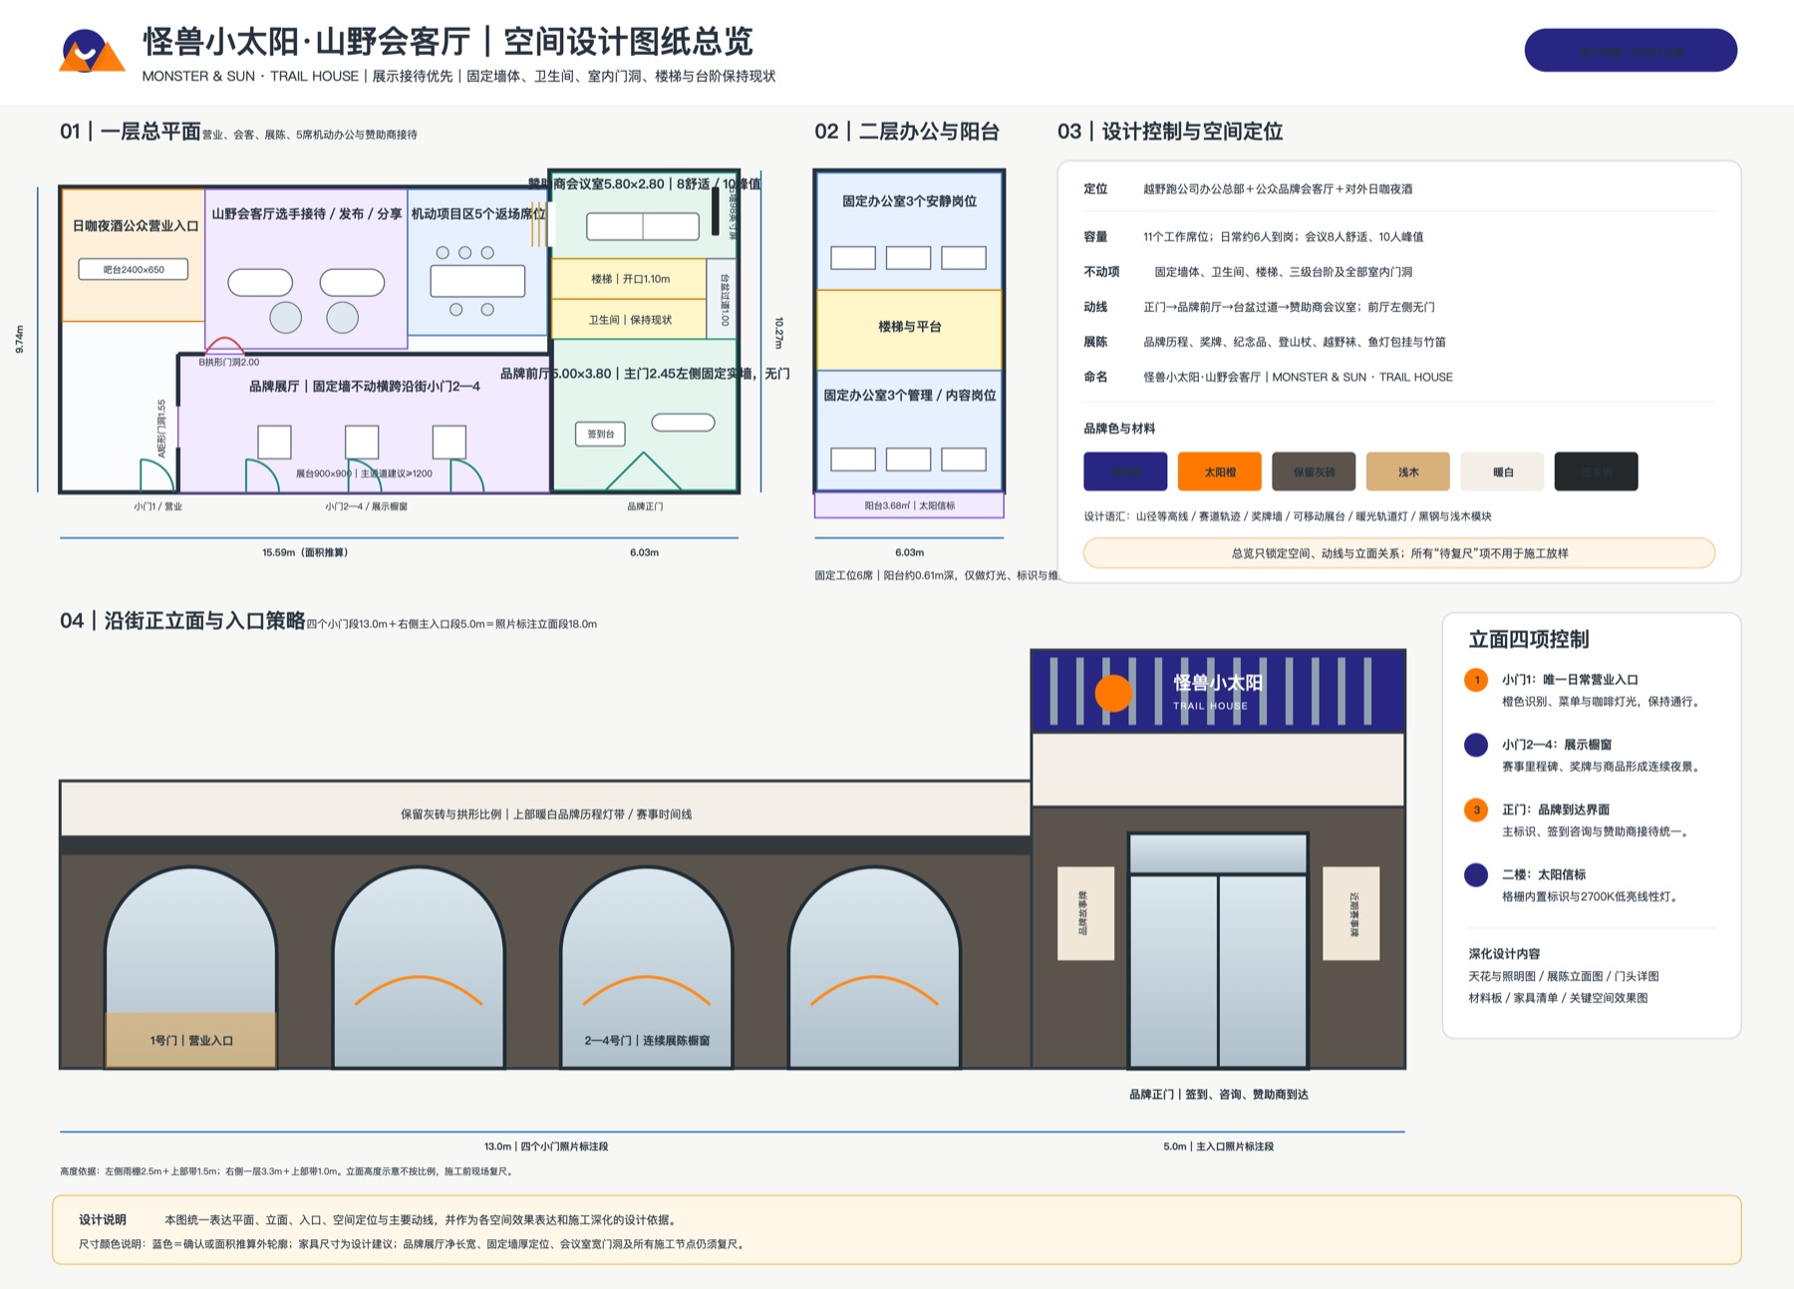
Task: Click the dark blue badge beside 小门2—4：展示橱窗
Action: (x=1476, y=745)
